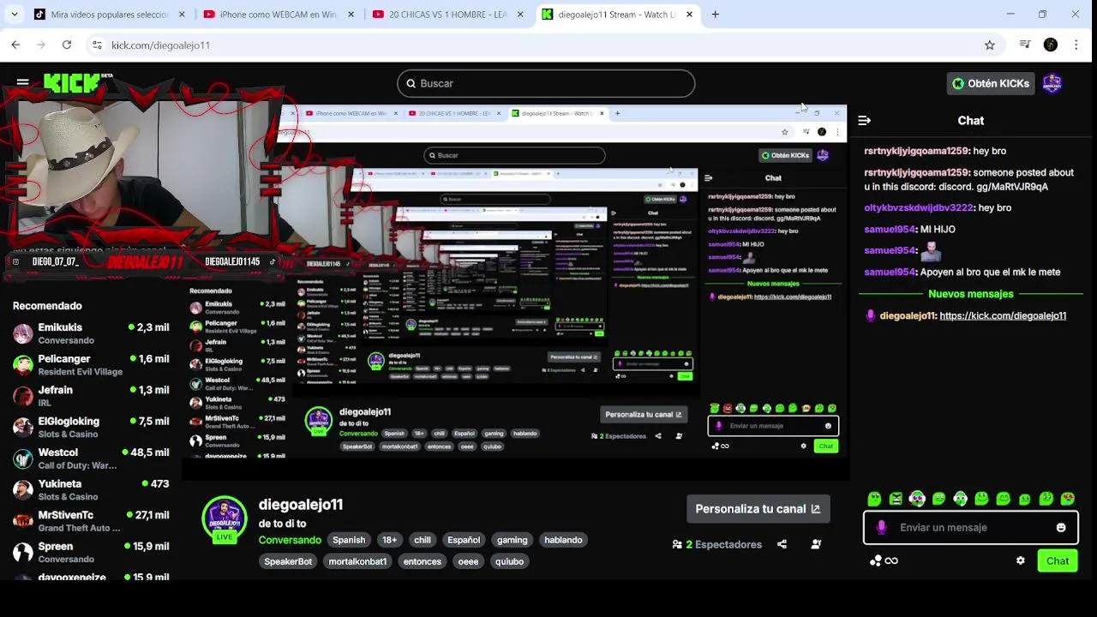
Task: Select the Spanish tag
Action: (x=349, y=540)
